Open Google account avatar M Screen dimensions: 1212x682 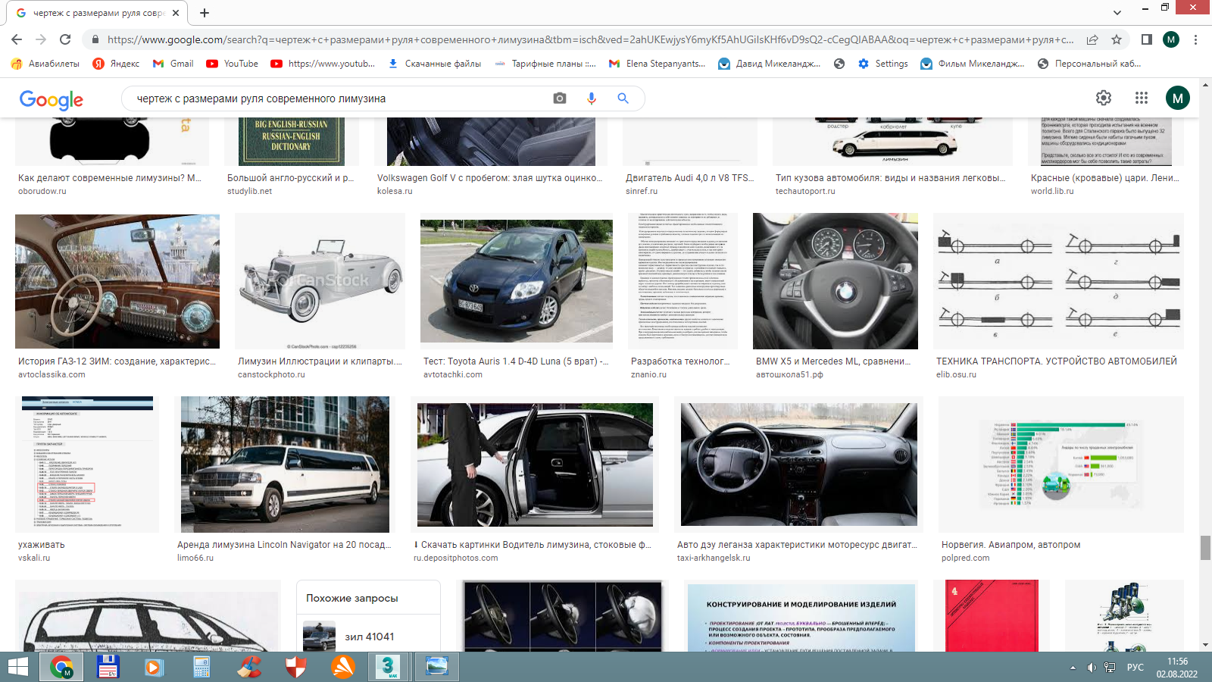coord(1177,98)
